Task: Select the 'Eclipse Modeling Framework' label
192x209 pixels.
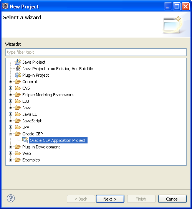Action: coord(48,95)
